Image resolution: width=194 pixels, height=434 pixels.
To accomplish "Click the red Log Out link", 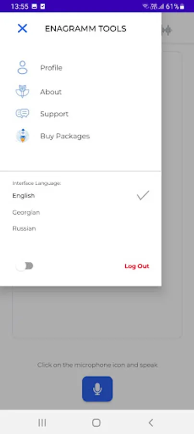I will pyautogui.click(x=137, y=266).
